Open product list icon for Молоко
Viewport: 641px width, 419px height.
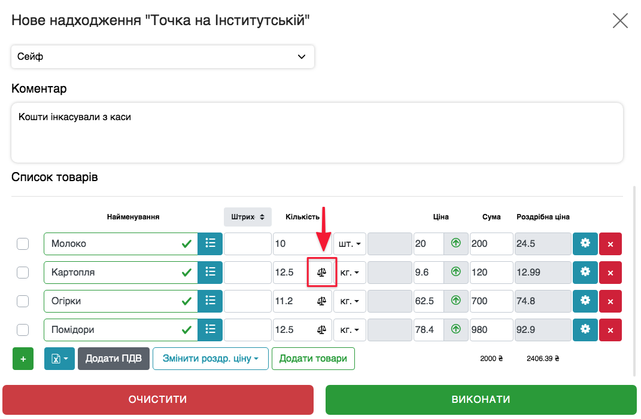[x=210, y=244]
